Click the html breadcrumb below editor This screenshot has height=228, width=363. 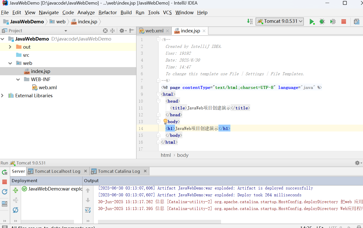pyautogui.click(x=166, y=155)
